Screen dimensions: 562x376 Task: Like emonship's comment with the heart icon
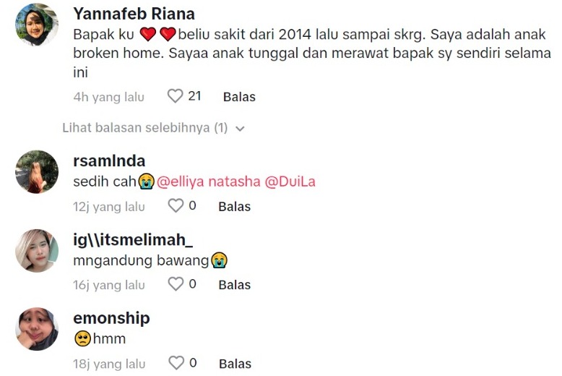(176, 363)
